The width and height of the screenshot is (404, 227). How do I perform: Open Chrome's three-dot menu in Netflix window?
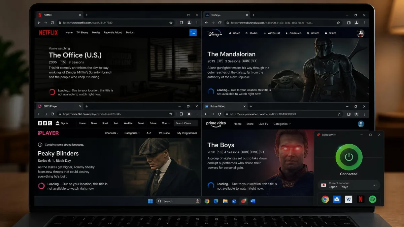pyautogui.click(x=197, y=23)
